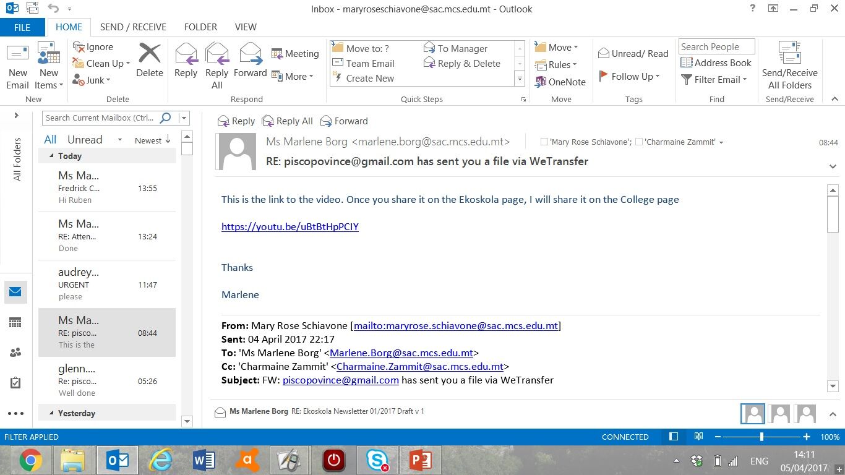Viewport: 845px width, 475px height.
Task: Switch to Calendar view in left sidebar
Action: 15,322
